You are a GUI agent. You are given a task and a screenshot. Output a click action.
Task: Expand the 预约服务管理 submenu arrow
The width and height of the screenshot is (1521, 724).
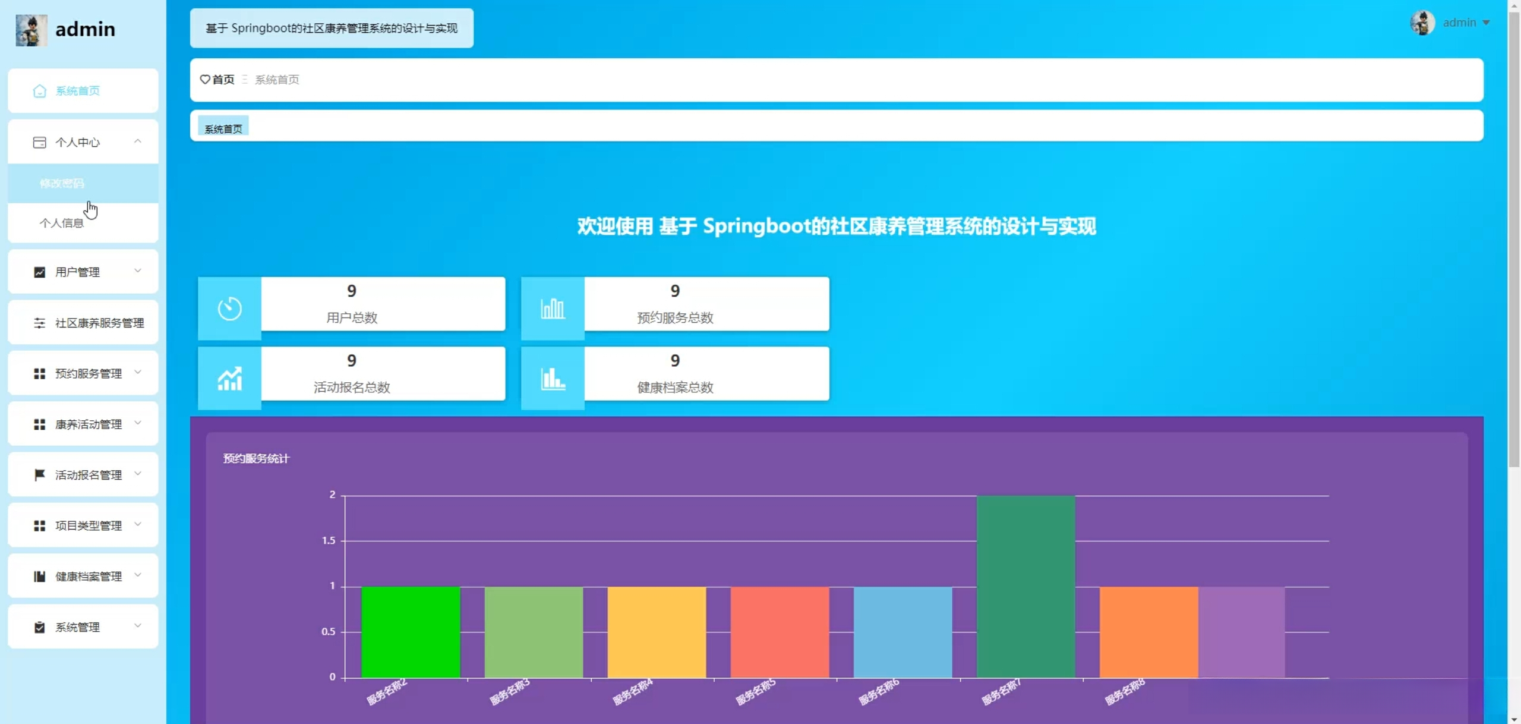click(x=138, y=373)
